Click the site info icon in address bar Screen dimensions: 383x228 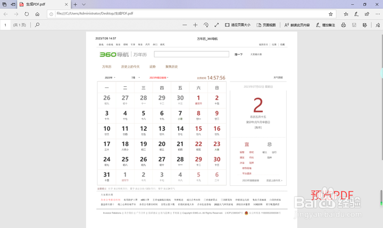point(51,14)
